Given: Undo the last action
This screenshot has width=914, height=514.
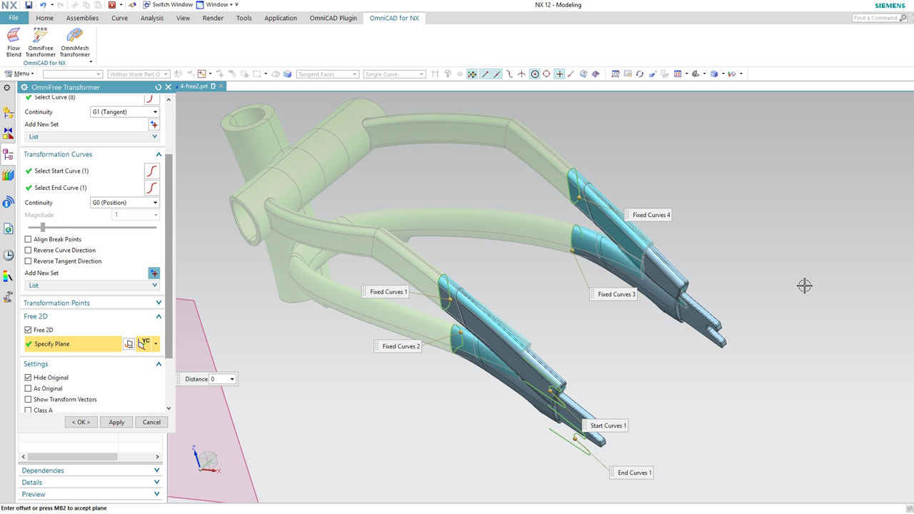Looking at the screenshot, I should pyautogui.click(x=43, y=5).
